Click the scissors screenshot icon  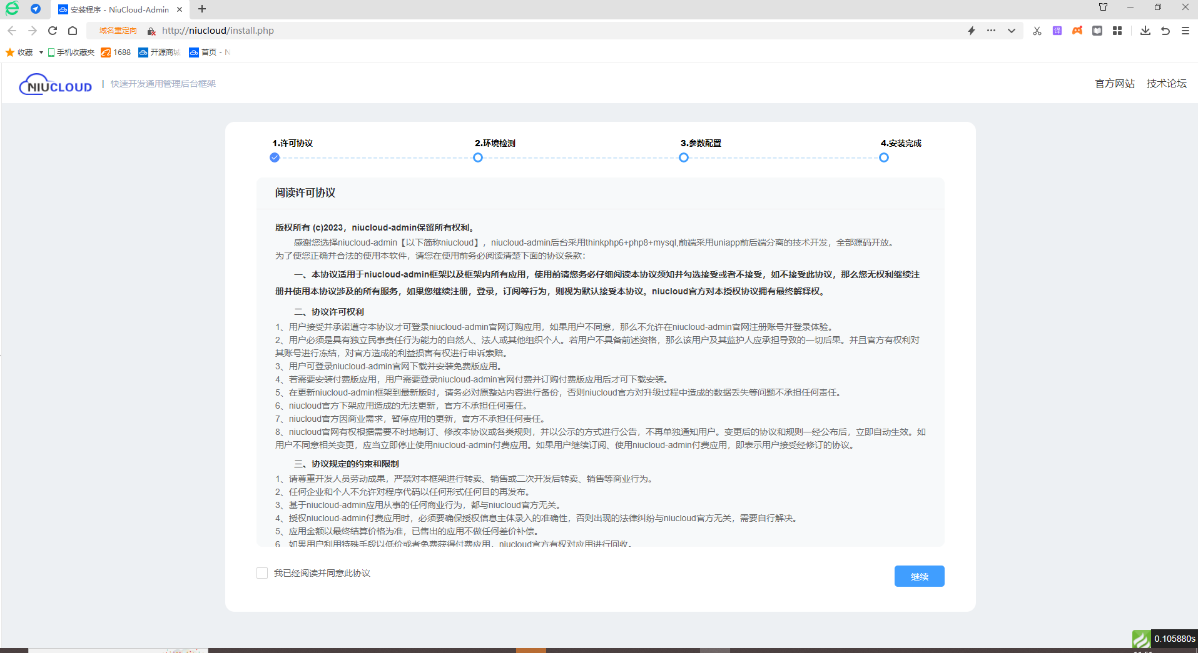tap(1037, 31)
